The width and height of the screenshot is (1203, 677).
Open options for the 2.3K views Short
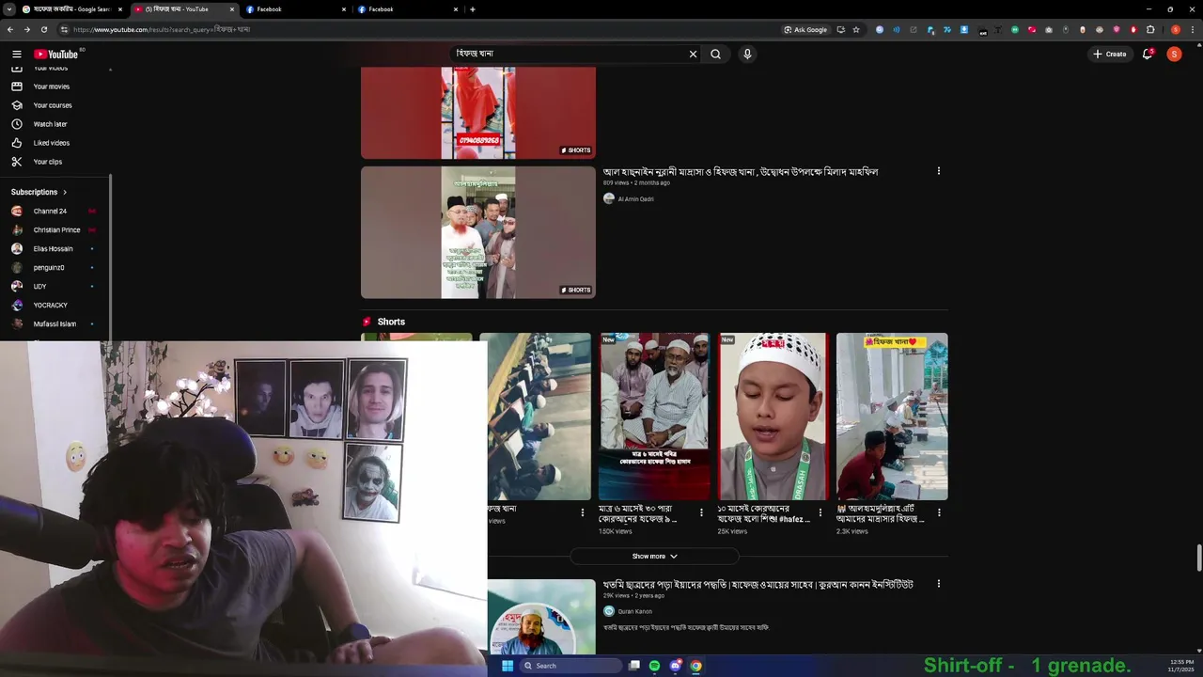pos(938,512)
